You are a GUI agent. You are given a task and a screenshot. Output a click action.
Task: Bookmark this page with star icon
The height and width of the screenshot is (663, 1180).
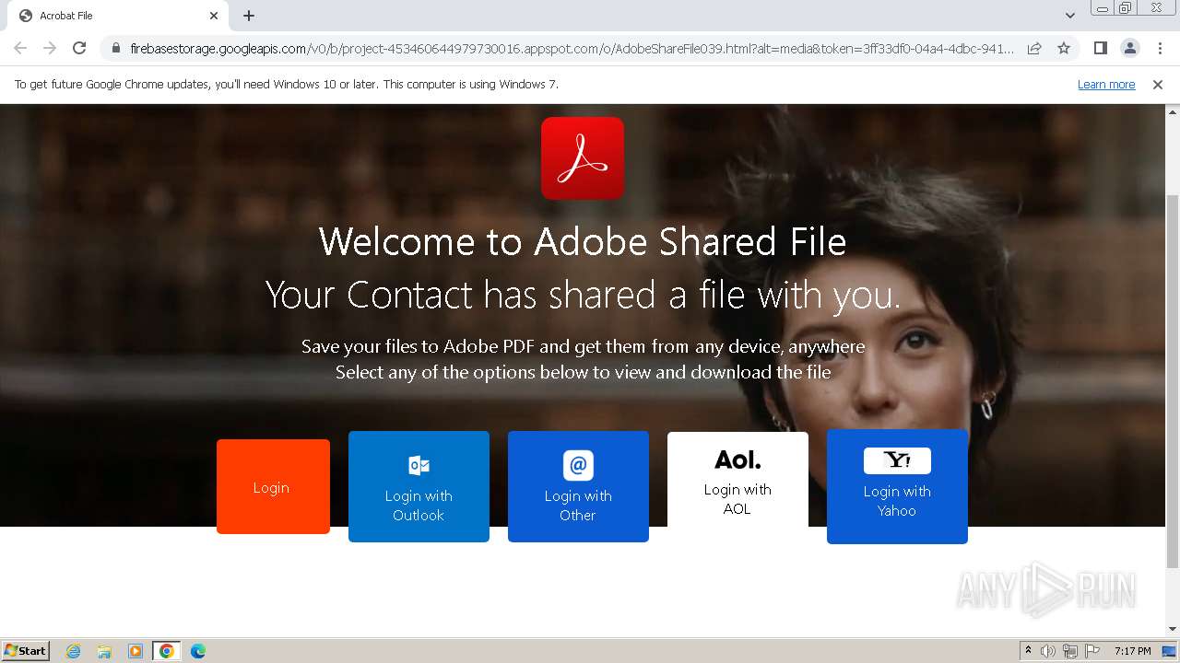pos(1064,48)
